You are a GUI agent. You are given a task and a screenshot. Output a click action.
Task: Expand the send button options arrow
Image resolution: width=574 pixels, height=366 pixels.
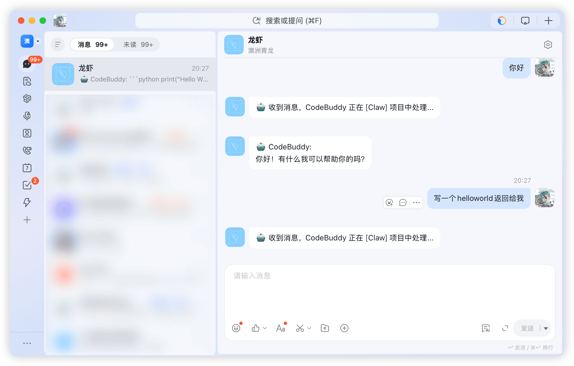click(546, 328)
